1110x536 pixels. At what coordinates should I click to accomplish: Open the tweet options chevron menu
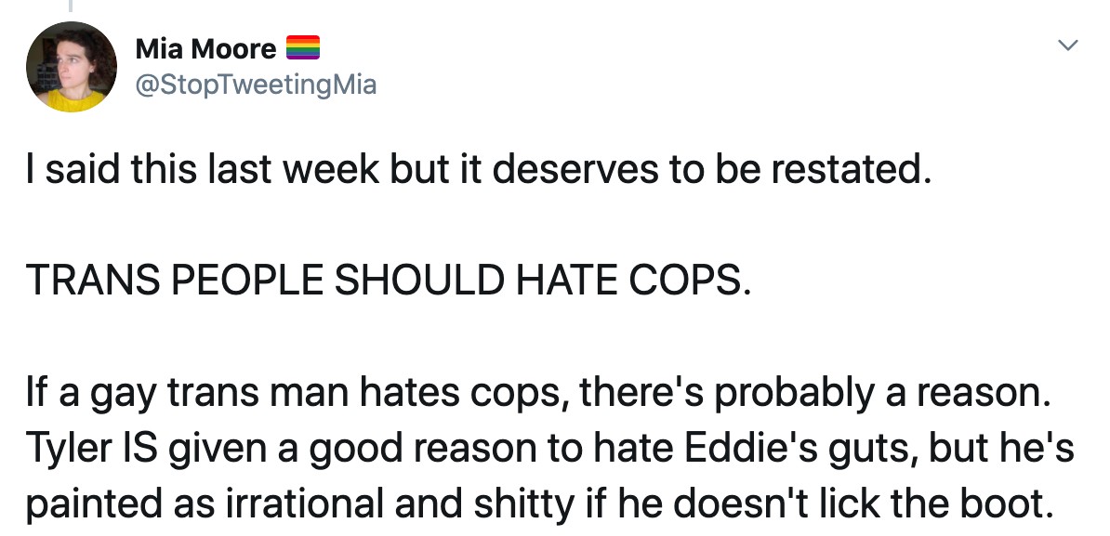[x=1070, y=45]
